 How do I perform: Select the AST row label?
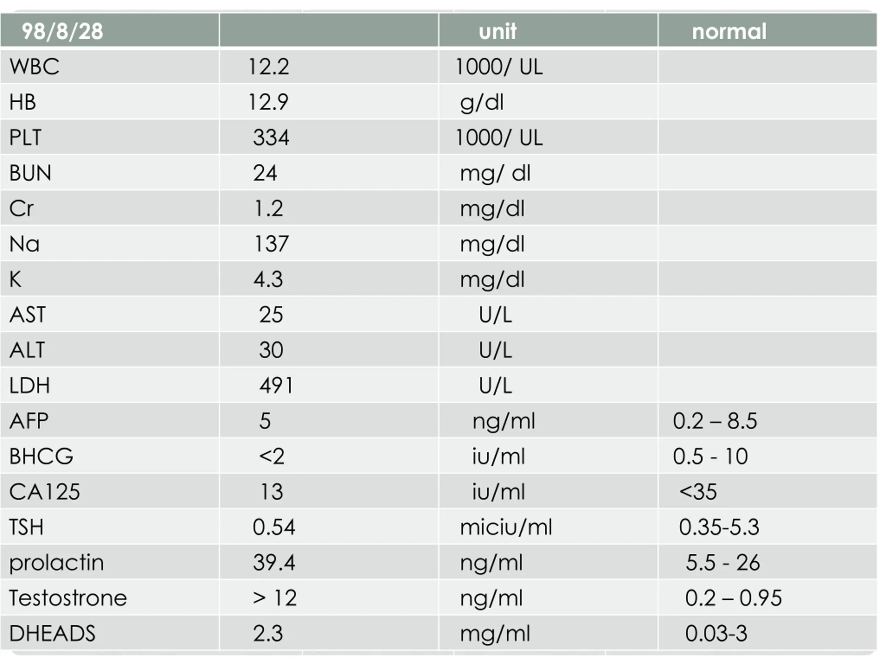[28, 315]
